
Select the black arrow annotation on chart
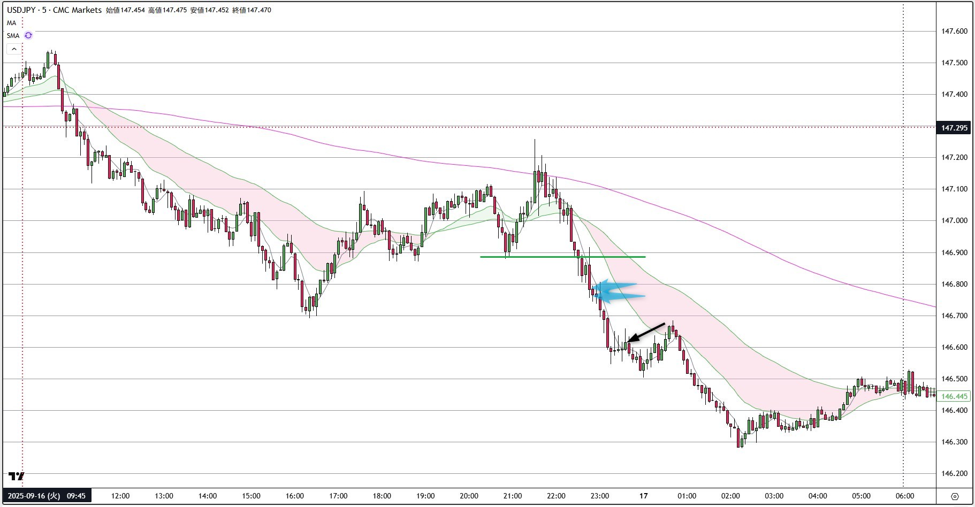[x=646, y=333]
